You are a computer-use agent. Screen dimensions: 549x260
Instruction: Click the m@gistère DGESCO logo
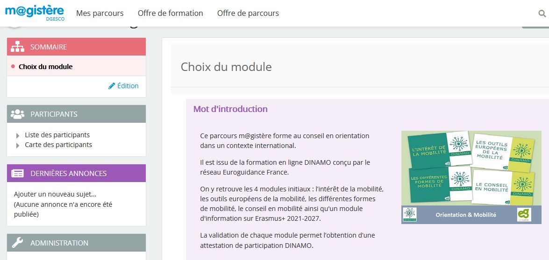pos(35,13)
